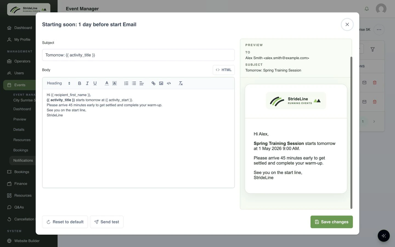Open Notifications in the event submenu
Image resolution: width=395 pixels, height=247 pixels.
(22, 161)
